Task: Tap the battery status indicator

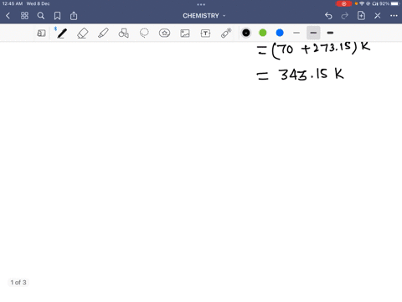Action: [389, 3]
